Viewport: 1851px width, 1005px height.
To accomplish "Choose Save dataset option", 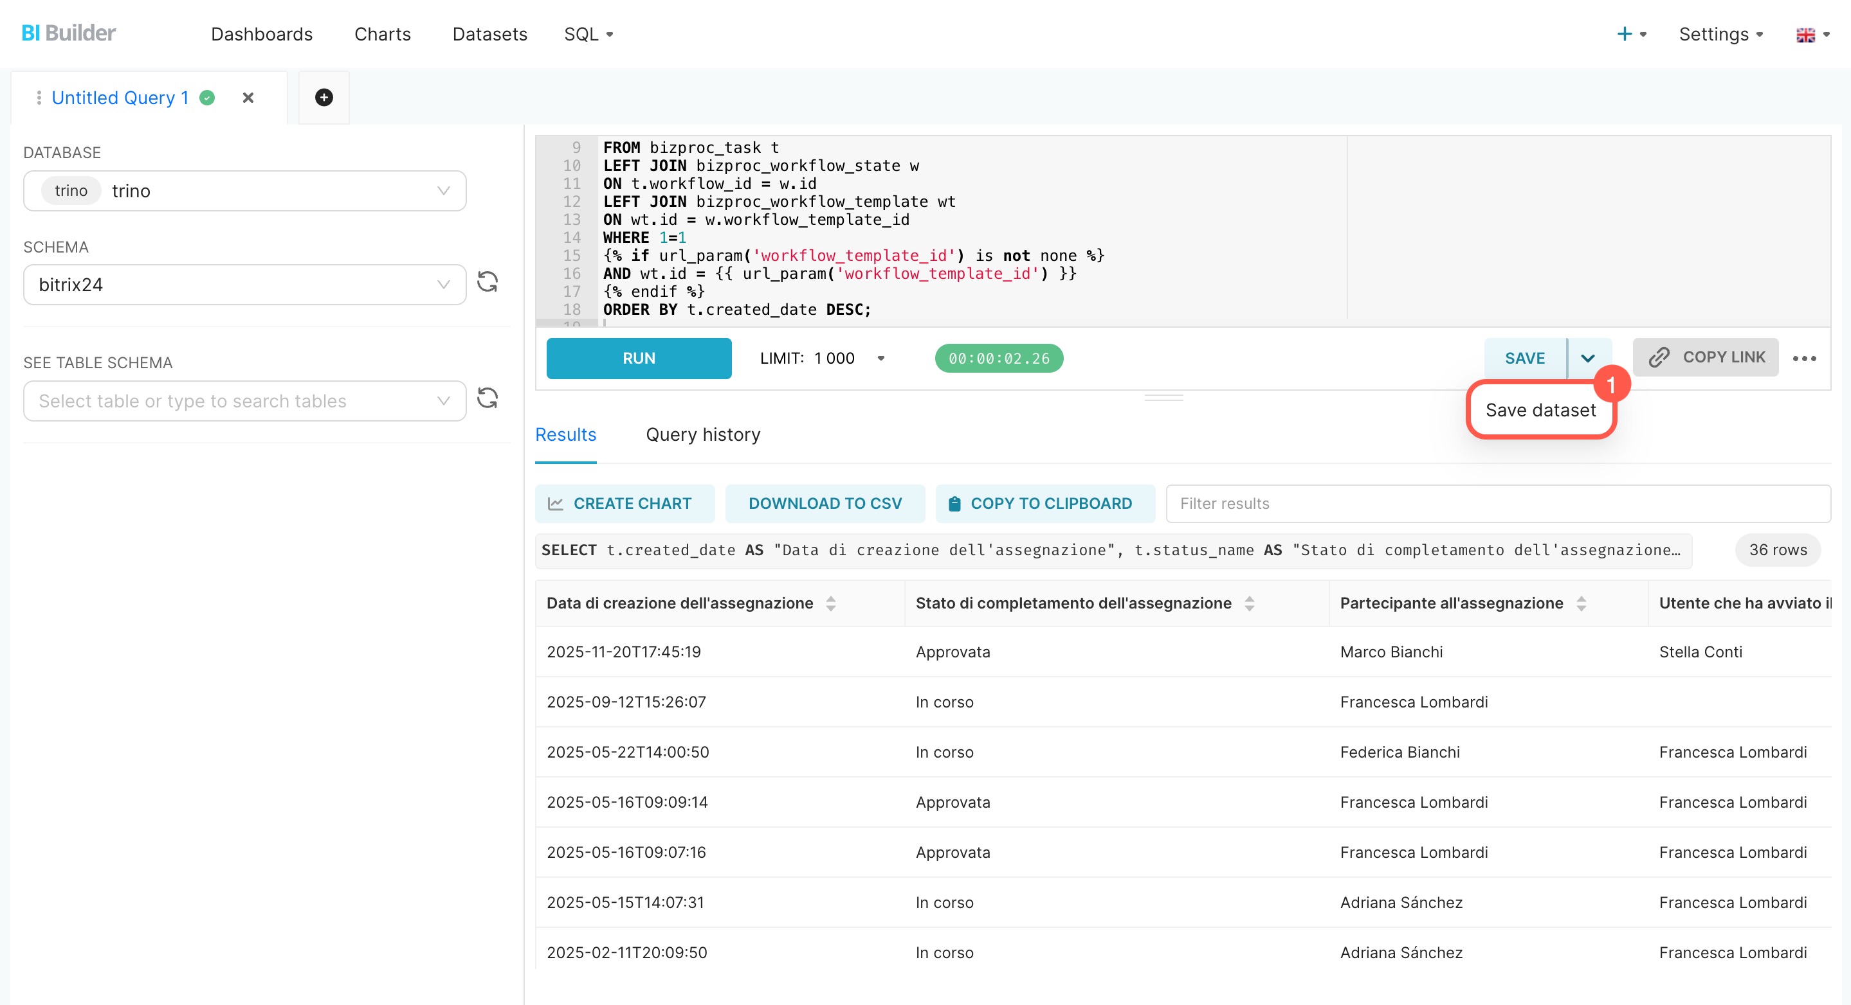I will (x=1540, y=410).
